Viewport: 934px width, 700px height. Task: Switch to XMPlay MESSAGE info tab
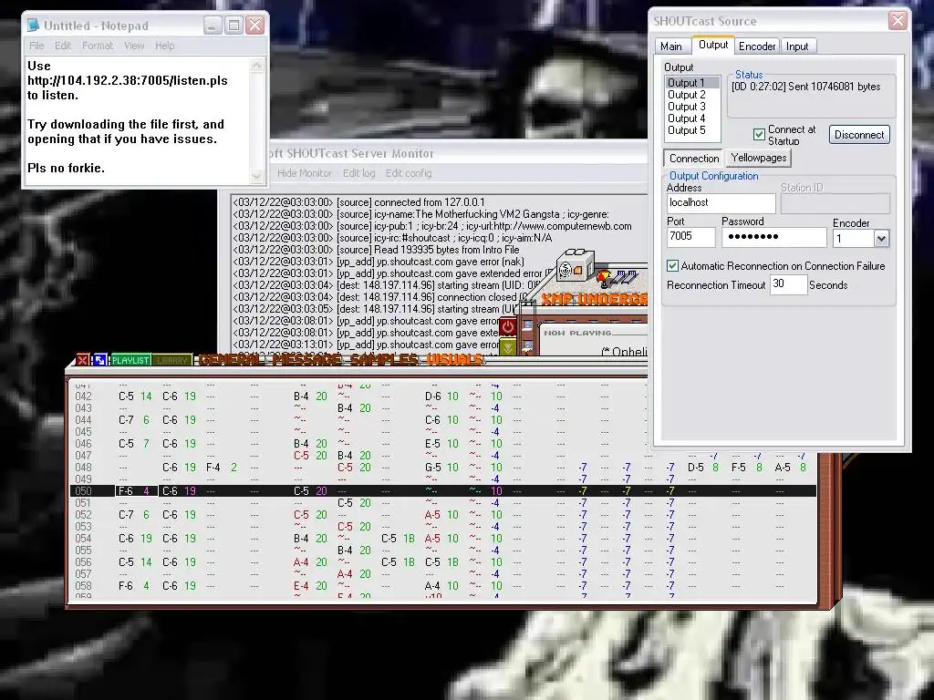click(306, 359)
